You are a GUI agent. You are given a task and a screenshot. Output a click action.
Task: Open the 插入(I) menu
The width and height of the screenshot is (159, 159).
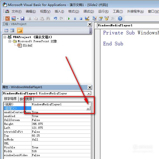[59, 11]
